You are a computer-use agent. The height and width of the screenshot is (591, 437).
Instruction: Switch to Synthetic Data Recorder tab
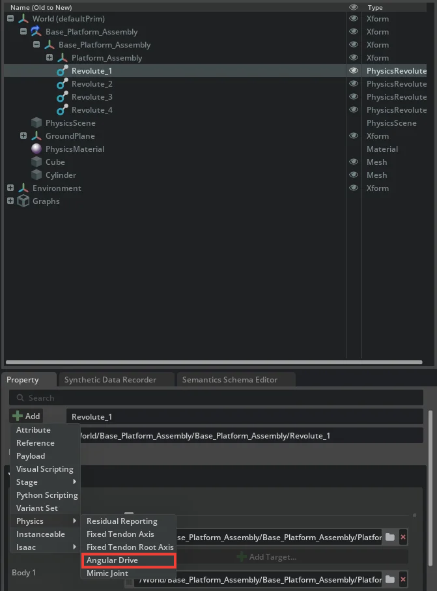tap(110, 380)
